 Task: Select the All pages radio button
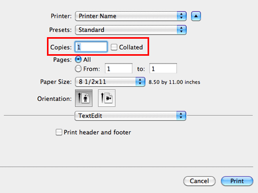coord(78,59)
